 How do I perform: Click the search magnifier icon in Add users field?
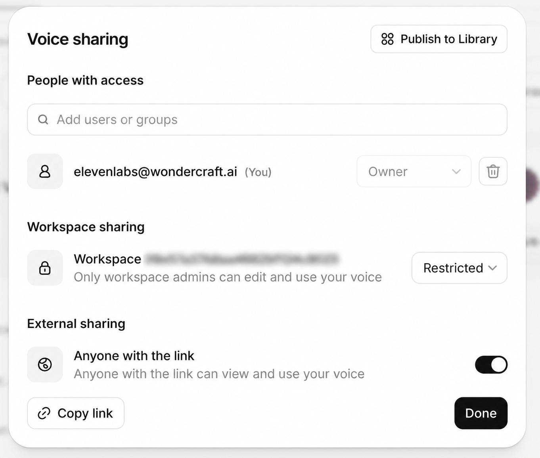pos(43,119)
